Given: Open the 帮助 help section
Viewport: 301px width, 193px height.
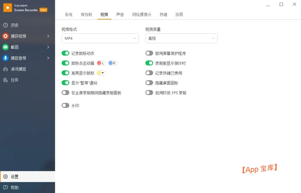Looking at the screenshot, I should tap(14, 187).
